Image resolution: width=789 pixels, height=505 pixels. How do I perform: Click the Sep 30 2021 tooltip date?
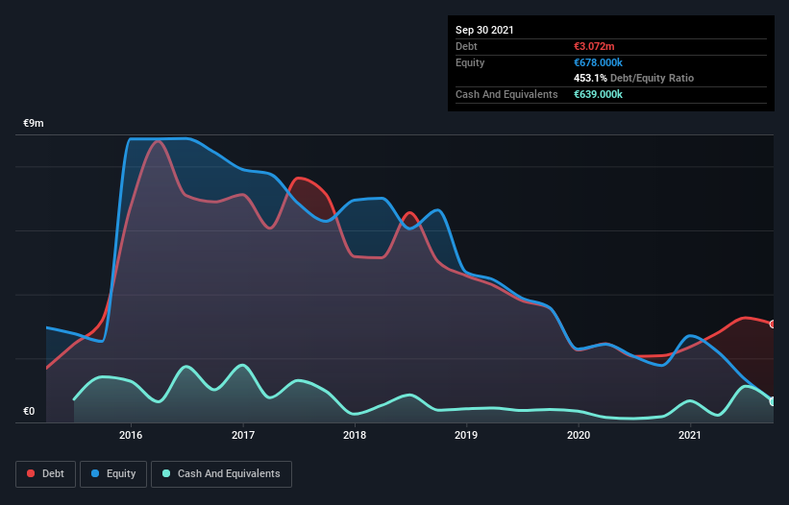(484, 30)
